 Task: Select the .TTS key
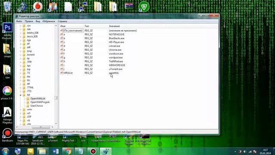coord(29,91)
